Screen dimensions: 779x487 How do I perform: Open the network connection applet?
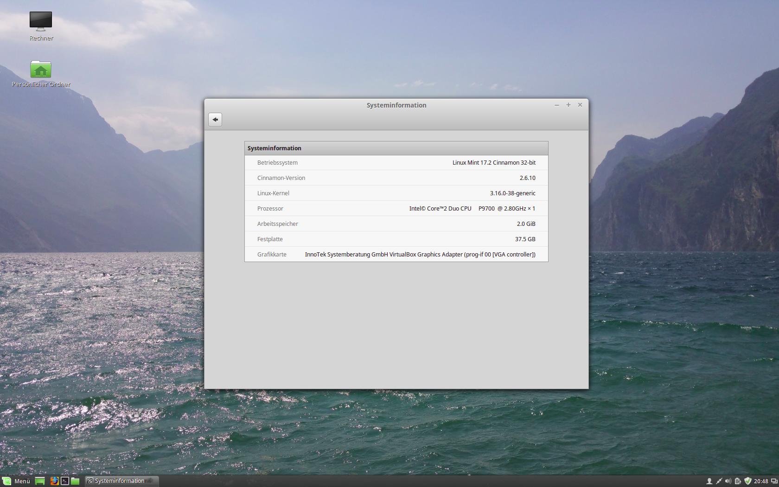719,481
